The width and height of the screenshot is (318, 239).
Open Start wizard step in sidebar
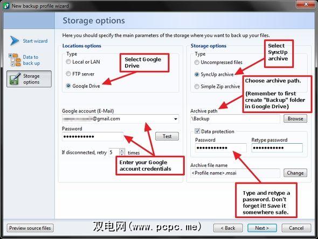pos(35,41)
